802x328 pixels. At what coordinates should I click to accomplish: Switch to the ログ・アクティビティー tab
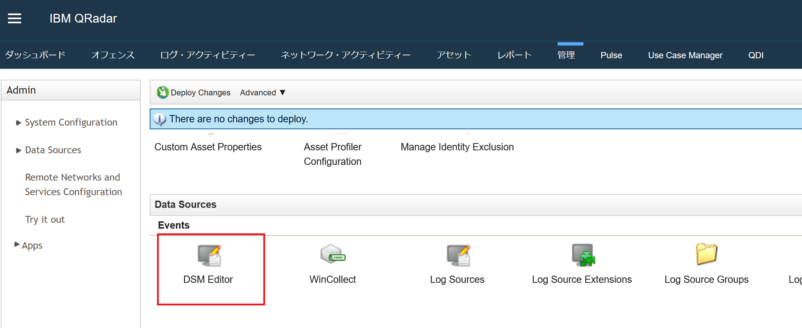coord(208,55)
